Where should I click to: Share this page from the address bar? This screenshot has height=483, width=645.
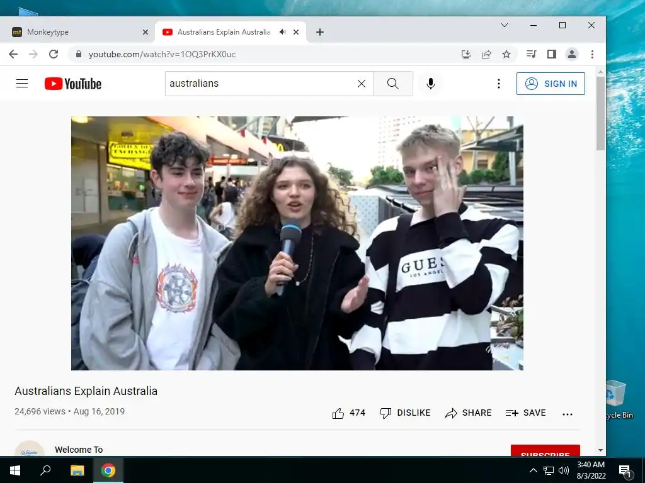[486, 54]
